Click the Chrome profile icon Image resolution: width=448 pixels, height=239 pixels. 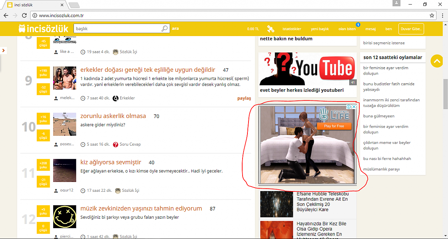pyautogui.click(x=397, y=3)
